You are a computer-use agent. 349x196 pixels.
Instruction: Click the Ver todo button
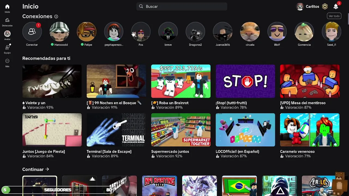pos(334,16)
